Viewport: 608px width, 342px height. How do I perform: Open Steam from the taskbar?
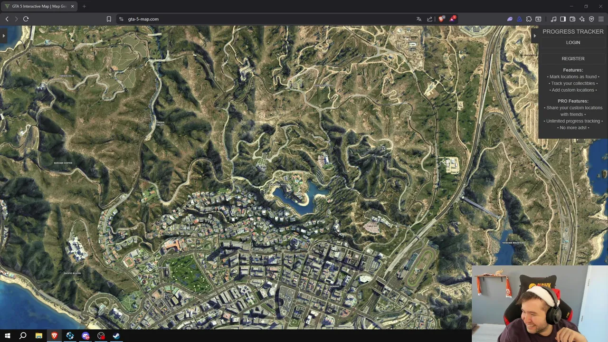pos(116,336)
